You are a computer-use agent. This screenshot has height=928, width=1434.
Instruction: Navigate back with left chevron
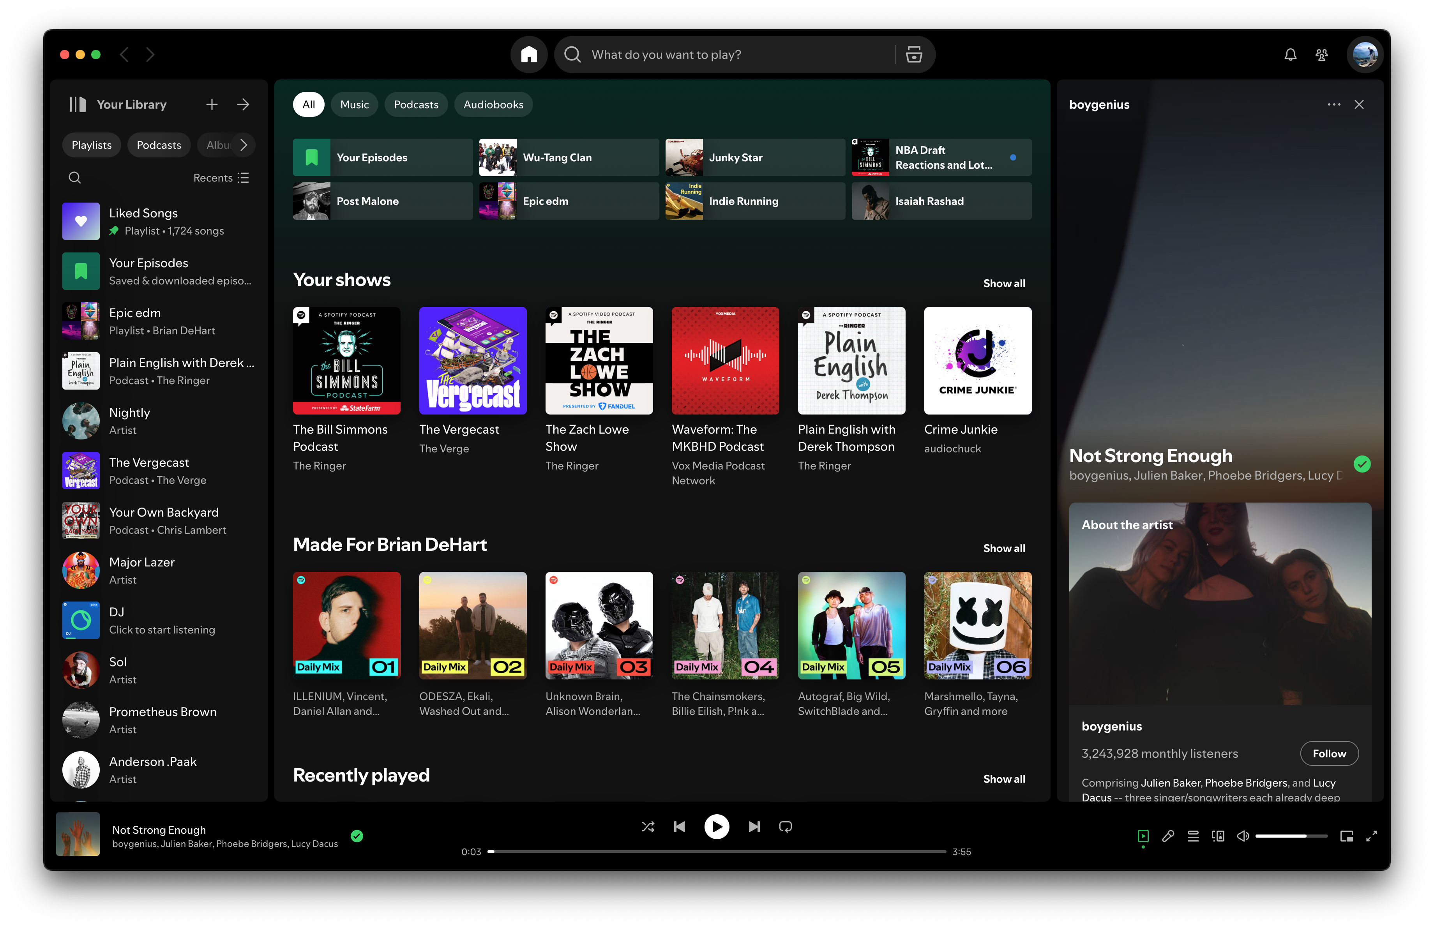click(x=124, y=55)
